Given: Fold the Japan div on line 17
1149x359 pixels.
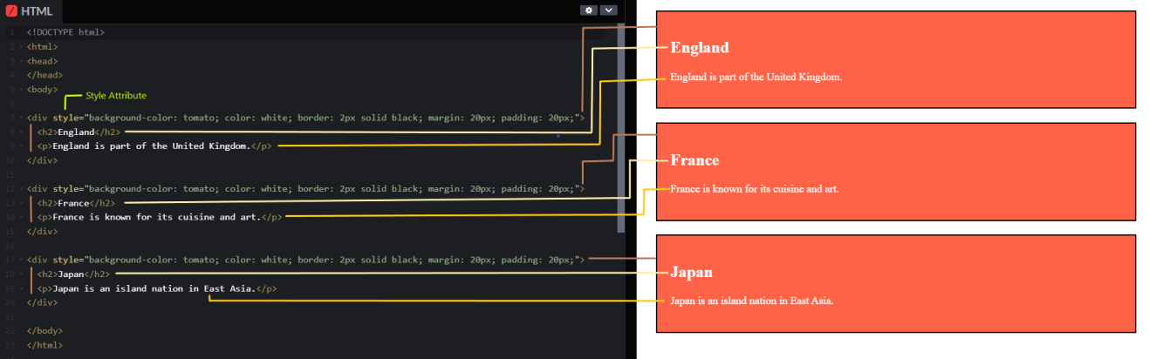Looking at the screenshot, I should [20, 260].
